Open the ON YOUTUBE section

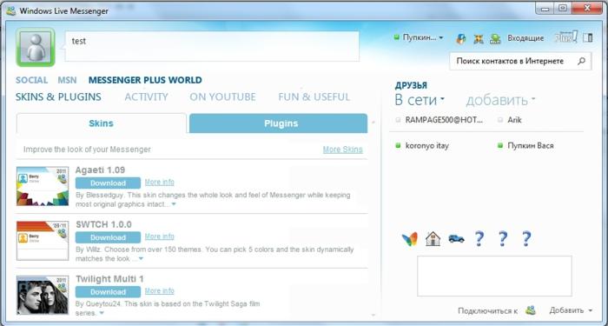click(x=222, y=97)
